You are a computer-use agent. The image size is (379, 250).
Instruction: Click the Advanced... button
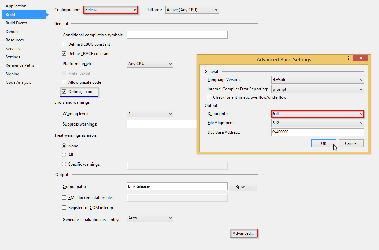(243, 233)
